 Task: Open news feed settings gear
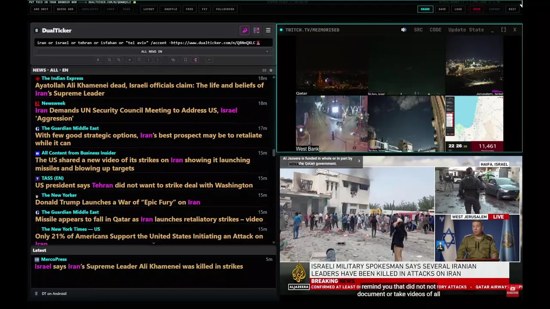pyautogui.click(x=271, y=70)
